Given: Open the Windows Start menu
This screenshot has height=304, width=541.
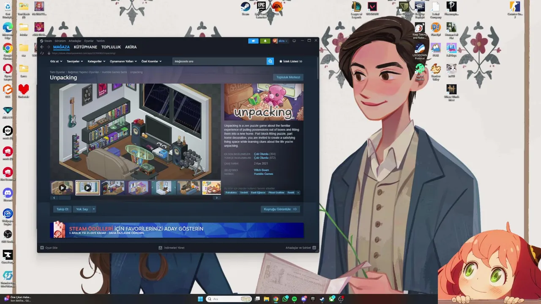Looking at the screenshot, I should click(200, 299).
